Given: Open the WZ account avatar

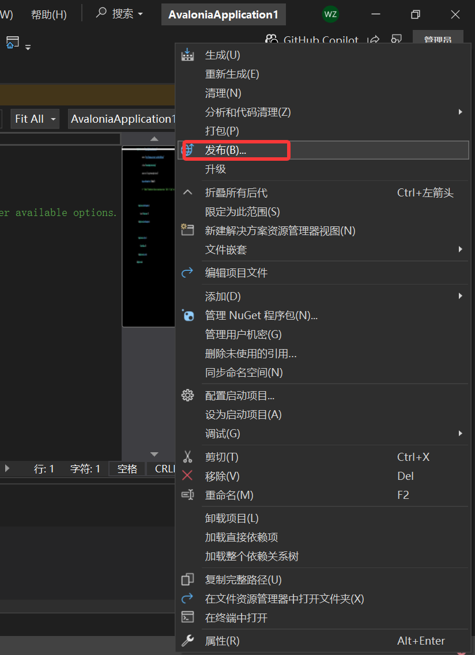Looking at the screenshot, I should 330,14.
